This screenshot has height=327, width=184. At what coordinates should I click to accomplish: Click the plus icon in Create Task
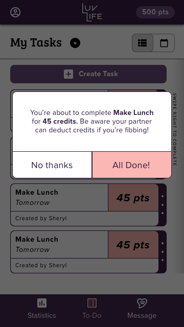pos(68,74)
